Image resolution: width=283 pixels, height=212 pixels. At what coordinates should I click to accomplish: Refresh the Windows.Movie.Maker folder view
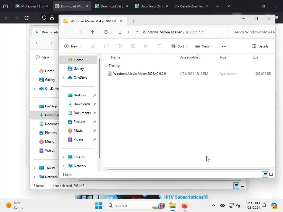106,32
